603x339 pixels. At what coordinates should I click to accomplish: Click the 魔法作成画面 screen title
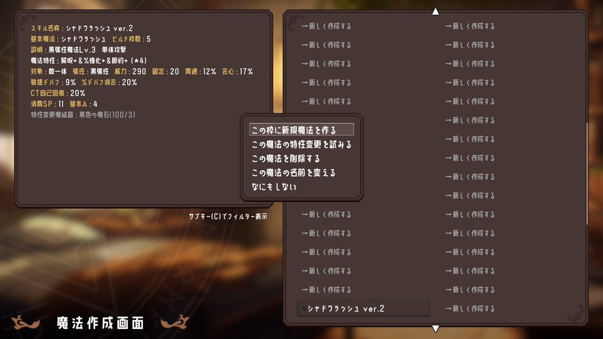pos(100,323)
